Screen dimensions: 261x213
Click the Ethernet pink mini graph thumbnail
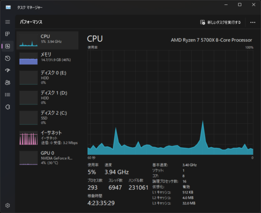pyautogui.click(x=28, y=139)
